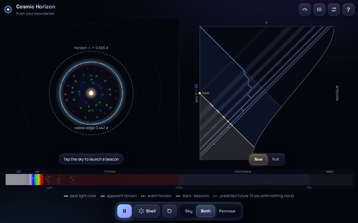Select the Both view tab
This screenshot has height=223, width=358.
pos(206,211)
